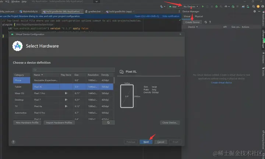
Task: Open Device Manager help question mark
Action: coord(210,22)
